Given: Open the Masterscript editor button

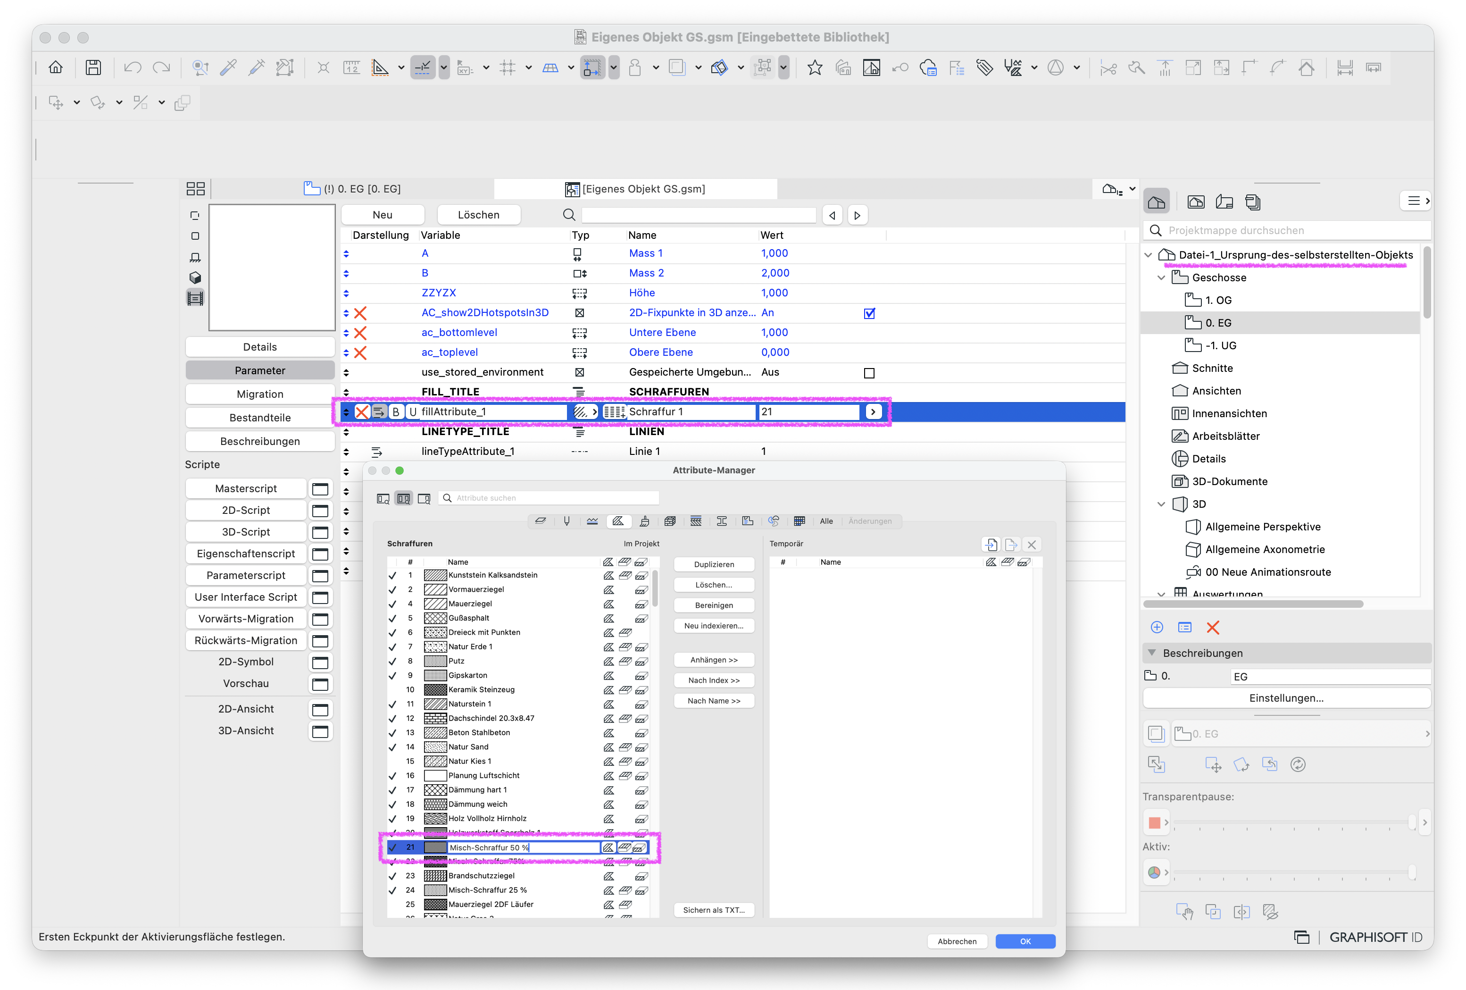Looking at the screenshot, I should pos(245,488).
